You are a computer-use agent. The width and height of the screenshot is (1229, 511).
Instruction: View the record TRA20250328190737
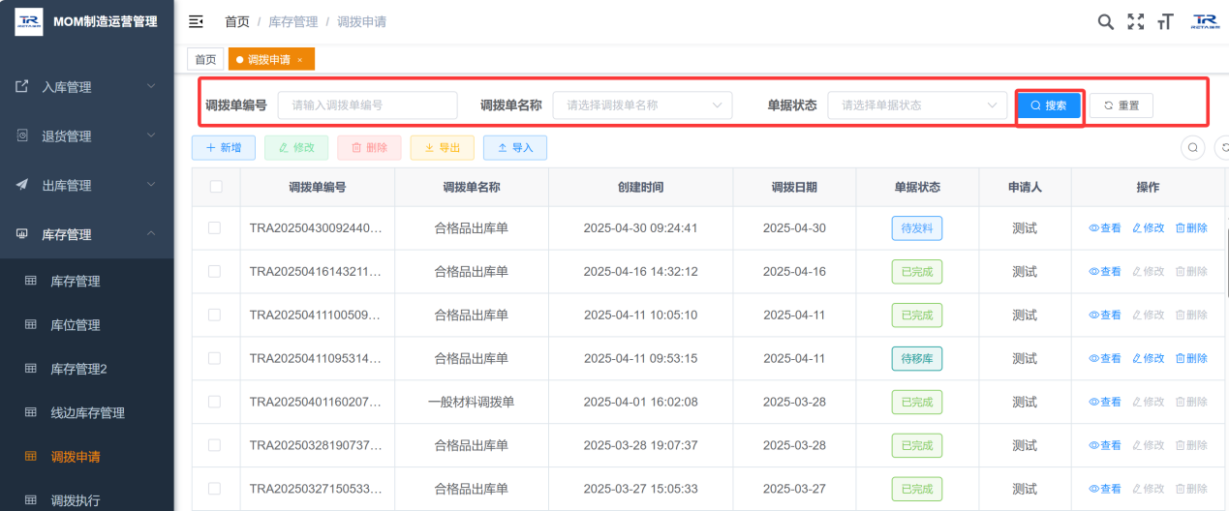click(1105, 445)
